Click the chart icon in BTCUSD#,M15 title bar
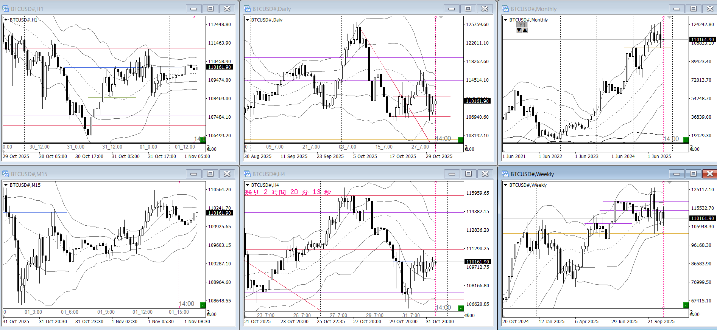The image size is (717, 330). tap(6, 174)
